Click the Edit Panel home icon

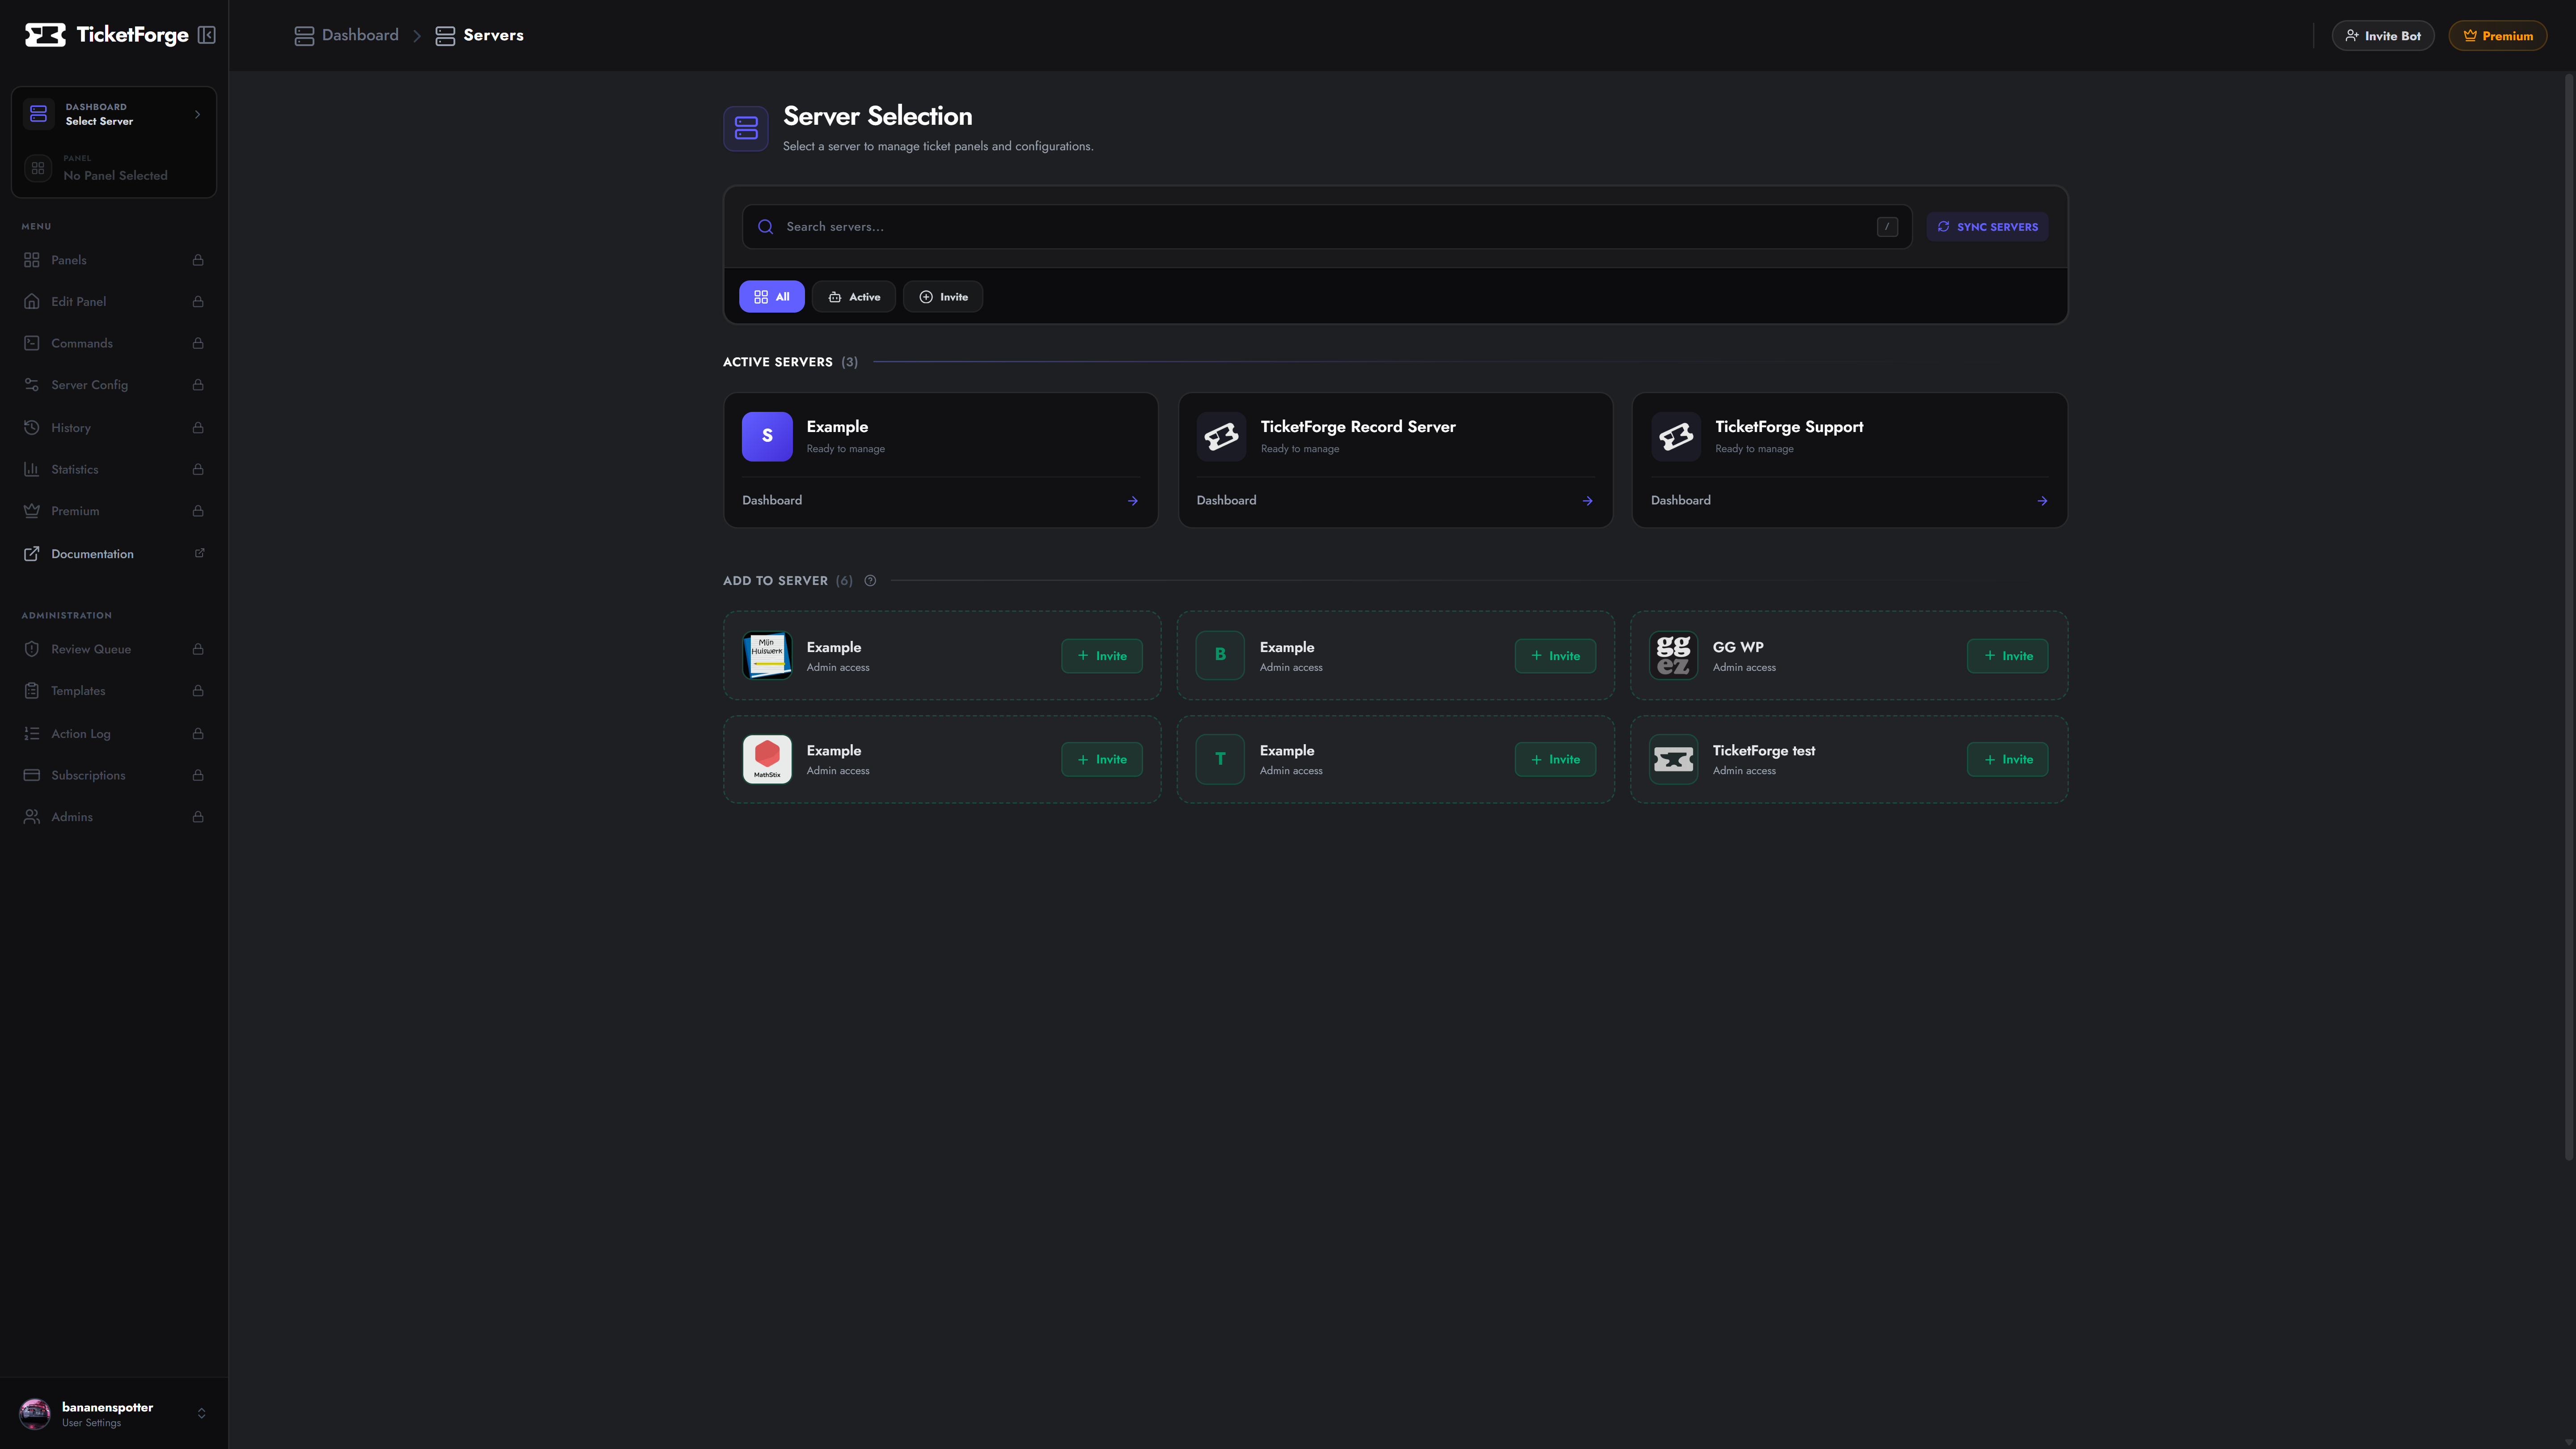pyautogui.click(x=32, y=301)
